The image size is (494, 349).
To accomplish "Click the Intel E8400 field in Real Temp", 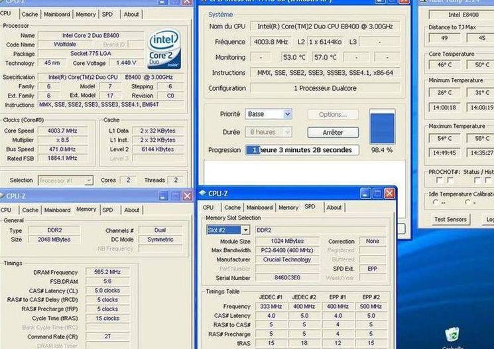I will [x=463, y=15].
